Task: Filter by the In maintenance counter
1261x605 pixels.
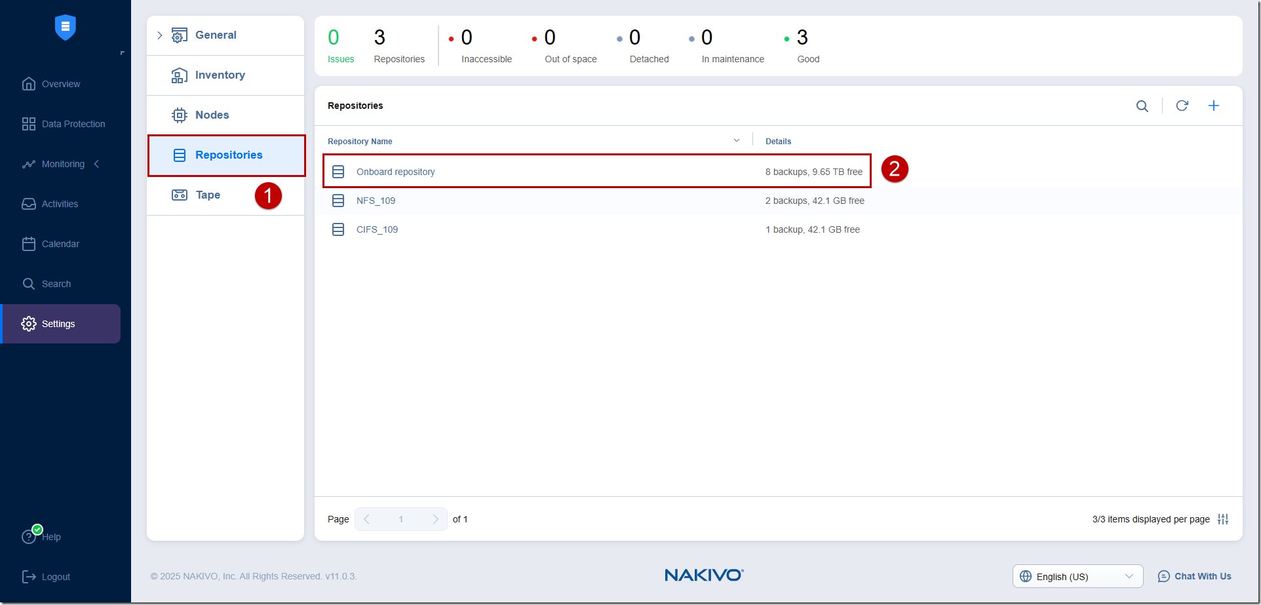Action: tap(726, 46)
